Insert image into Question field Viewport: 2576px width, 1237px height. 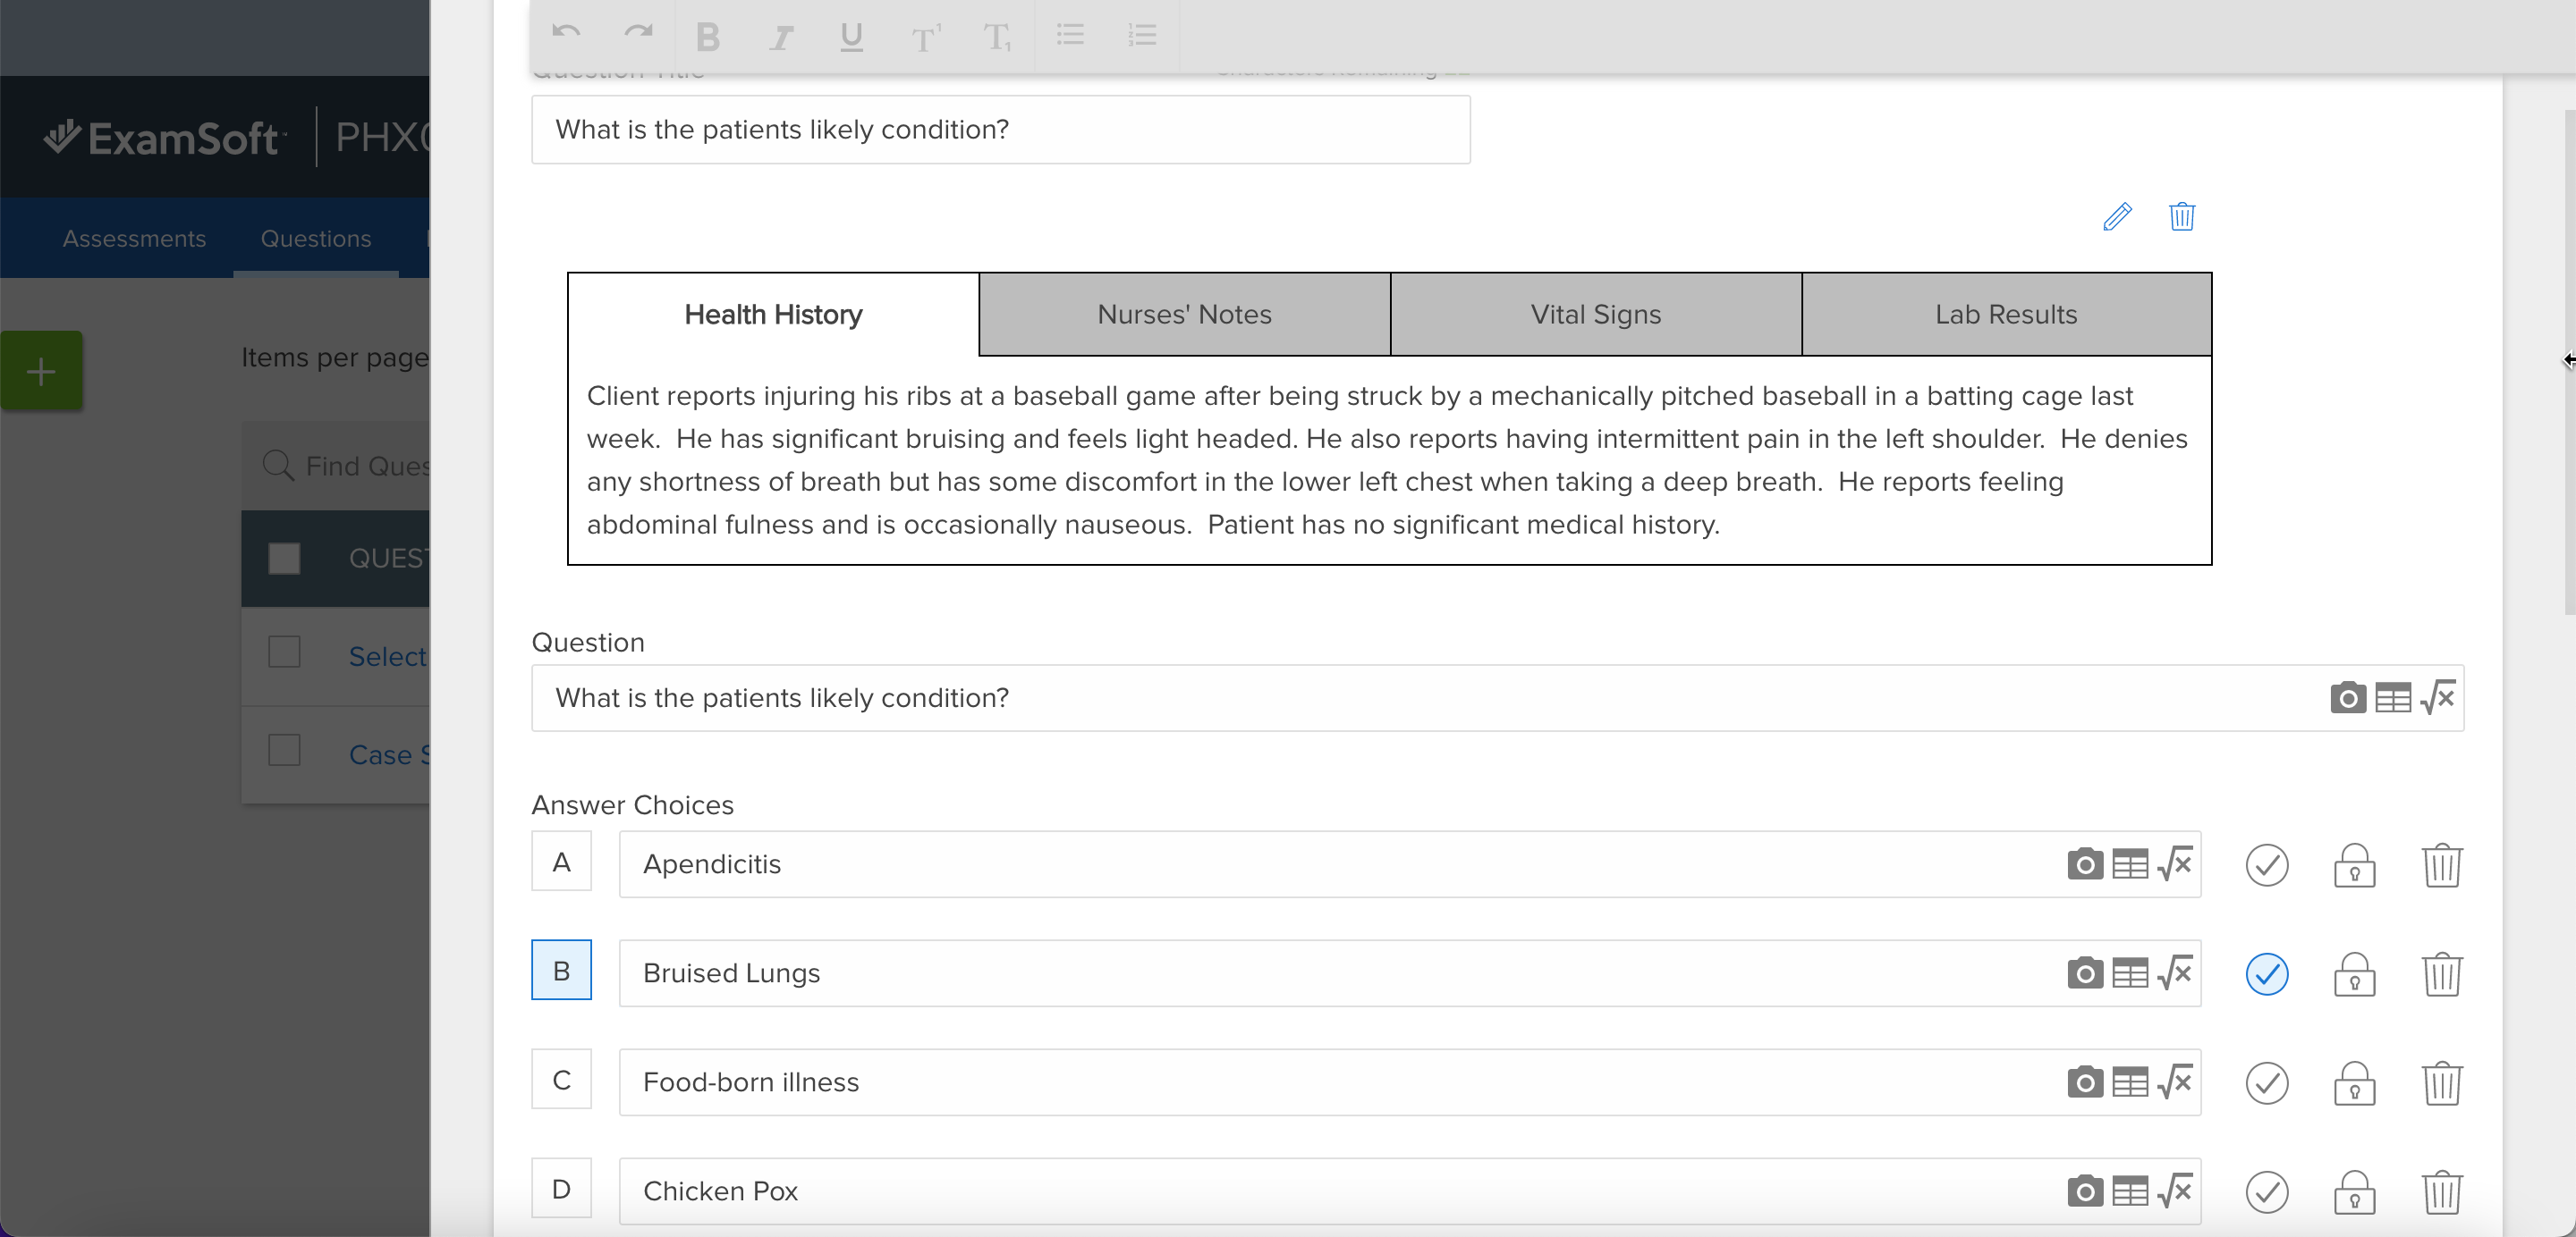[2348, 697]
